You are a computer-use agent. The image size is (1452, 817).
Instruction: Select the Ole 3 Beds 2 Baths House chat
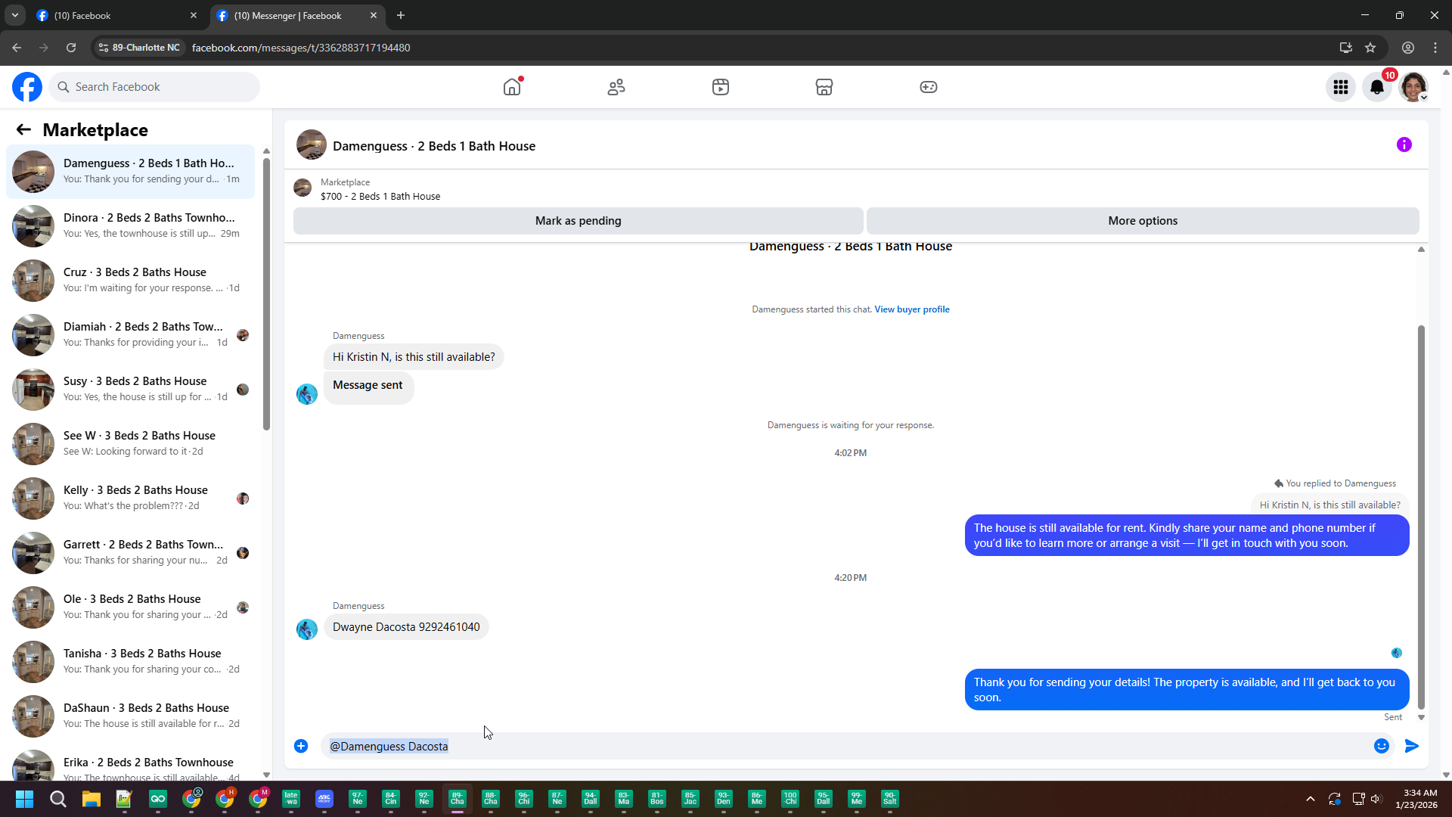click(x=131, y=607)
